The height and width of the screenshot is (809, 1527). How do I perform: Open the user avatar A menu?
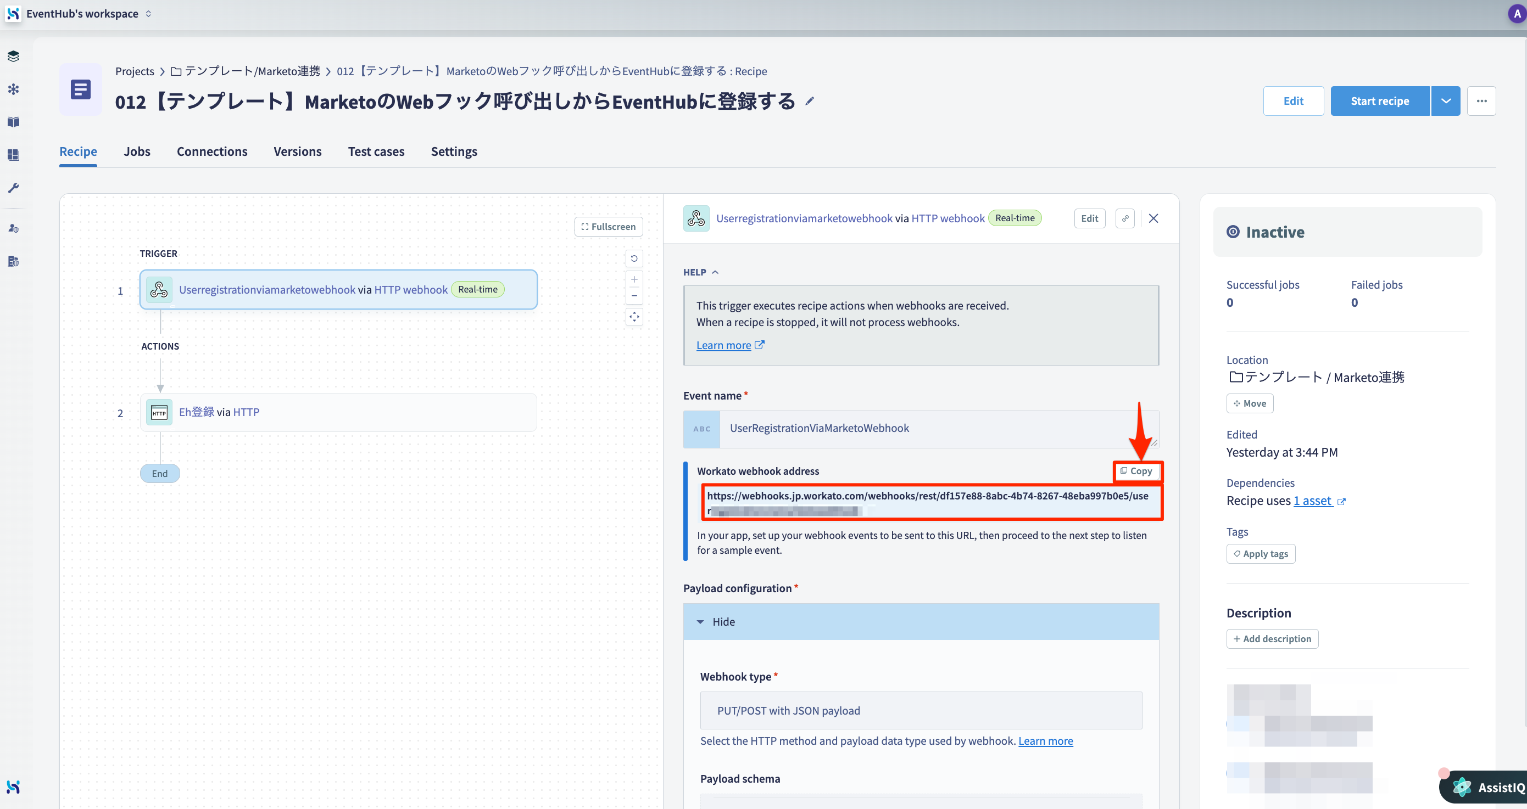coord(1517,14)
